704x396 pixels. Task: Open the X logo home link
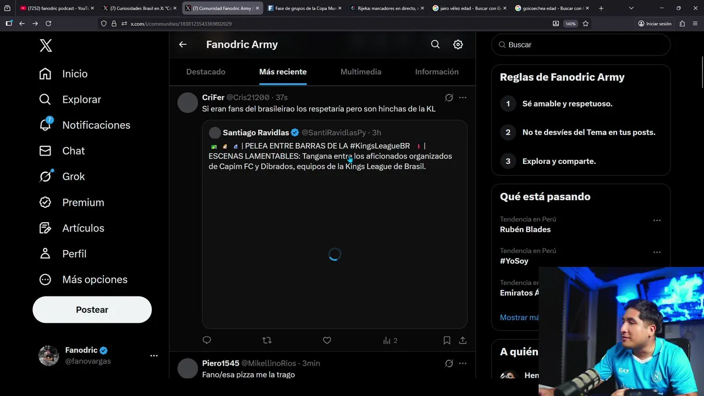pyautogui.click(x=46, y=46)
